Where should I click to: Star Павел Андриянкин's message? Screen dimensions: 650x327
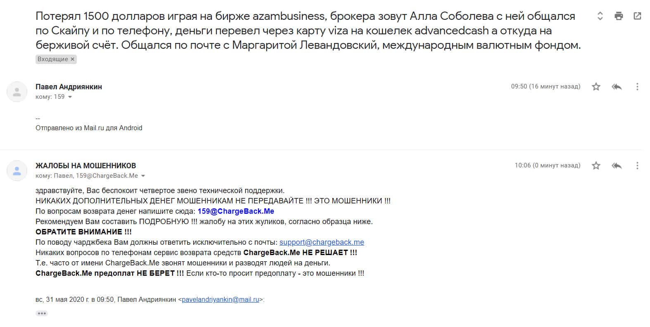tap(596, 86)
